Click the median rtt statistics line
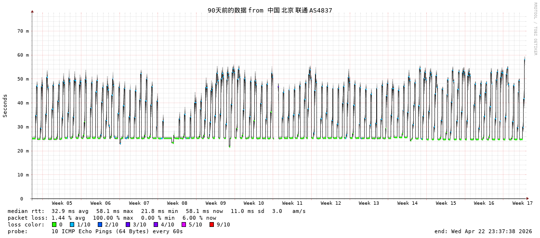 click(x=157, y=211)
